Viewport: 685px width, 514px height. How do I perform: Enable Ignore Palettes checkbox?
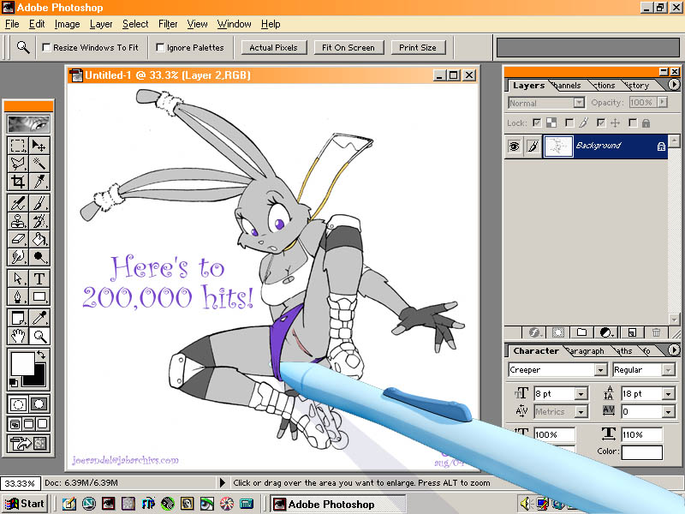coord(160,47)
